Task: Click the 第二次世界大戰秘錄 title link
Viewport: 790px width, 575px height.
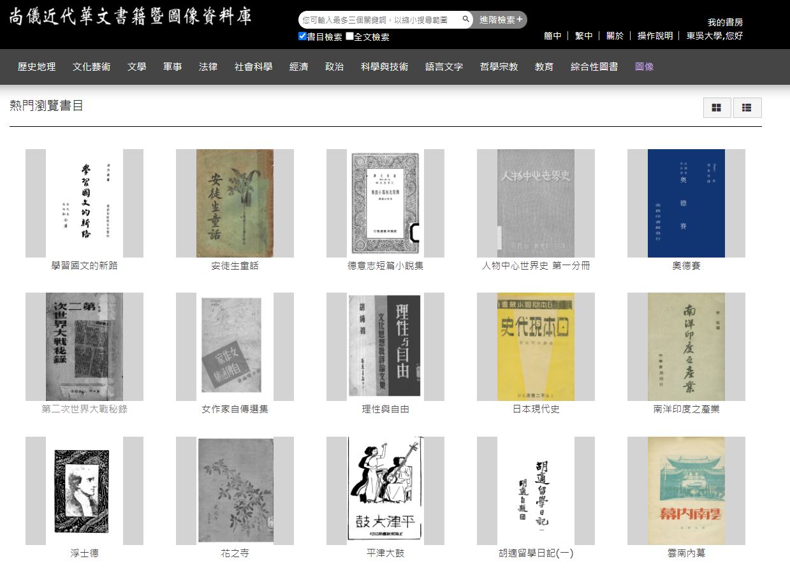Action: tap(84, 409)
